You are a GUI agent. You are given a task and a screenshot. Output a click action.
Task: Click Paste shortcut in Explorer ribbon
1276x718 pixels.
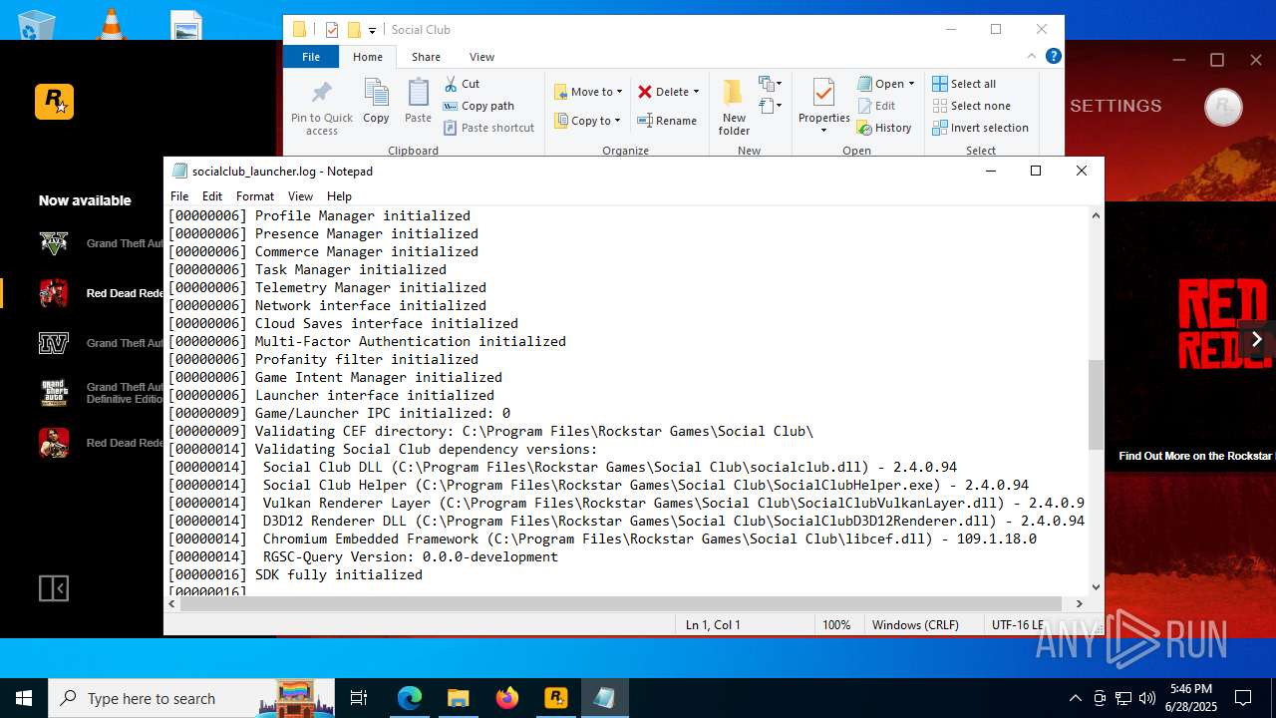(488, 128)
